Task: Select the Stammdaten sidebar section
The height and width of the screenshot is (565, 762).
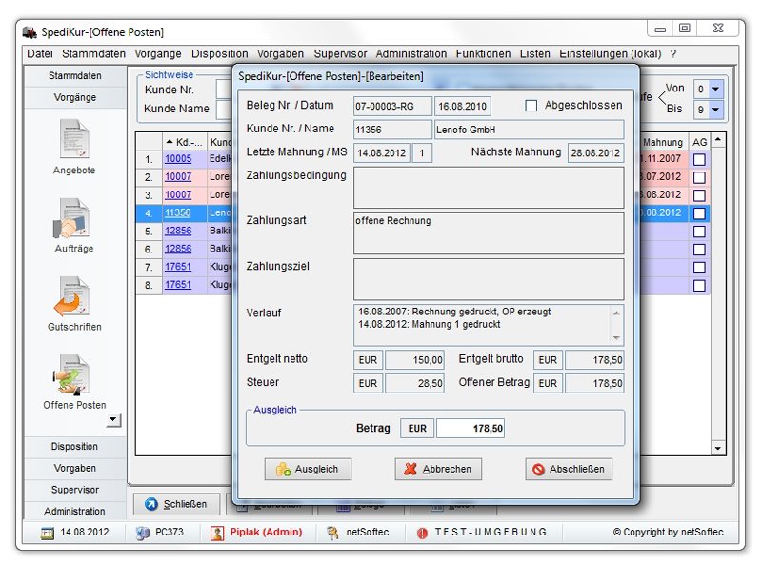Action: [75, 76]
